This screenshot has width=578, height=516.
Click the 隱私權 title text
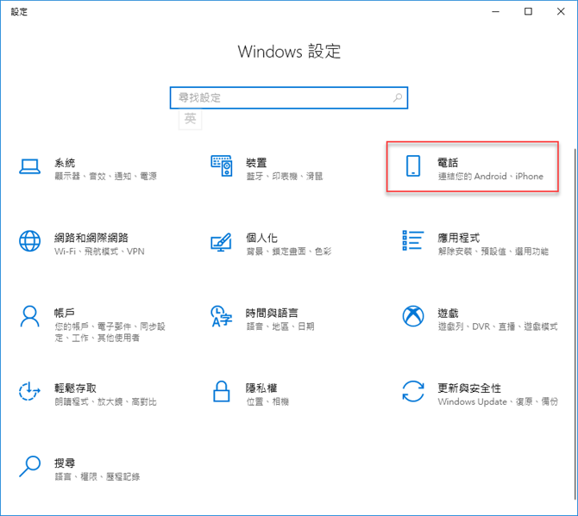pos(261,388)
